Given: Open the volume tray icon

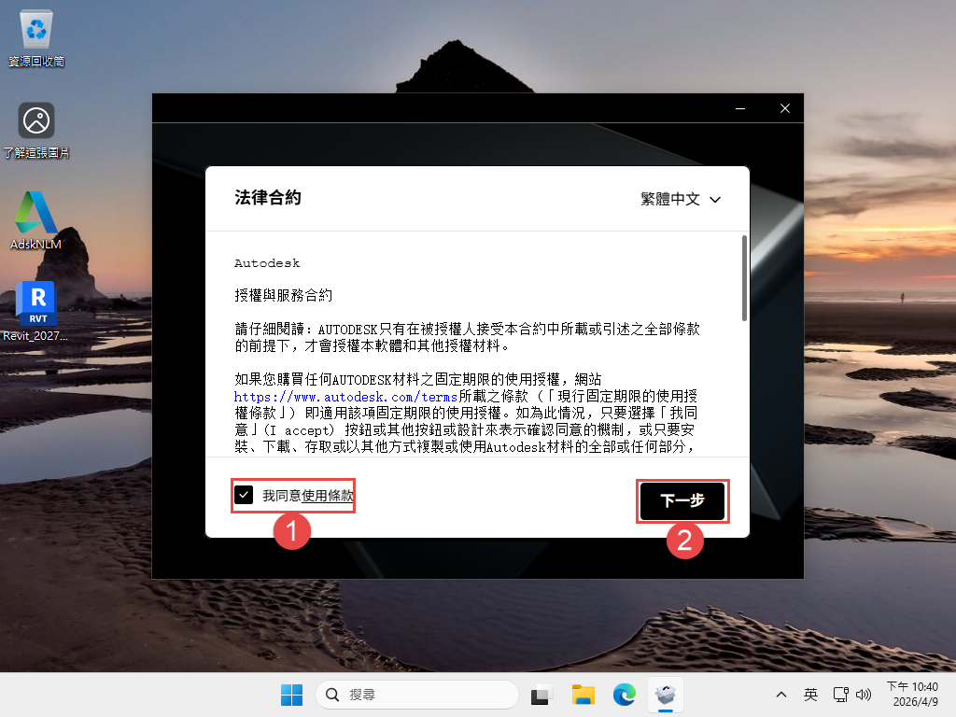Looking at the screenshot, I should (x=864, y=695).
